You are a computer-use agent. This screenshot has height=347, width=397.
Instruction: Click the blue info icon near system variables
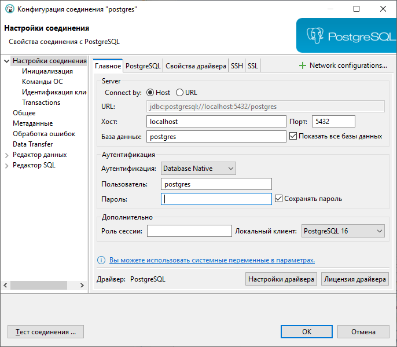tap(101, 260)
